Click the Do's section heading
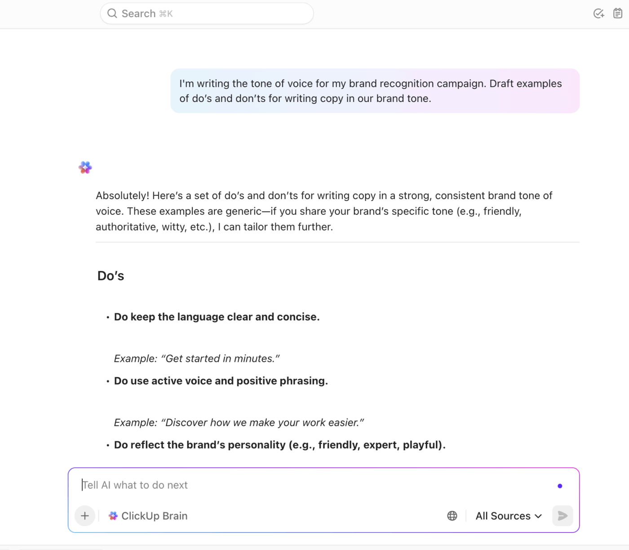629x550 pixels. point(111,276)
